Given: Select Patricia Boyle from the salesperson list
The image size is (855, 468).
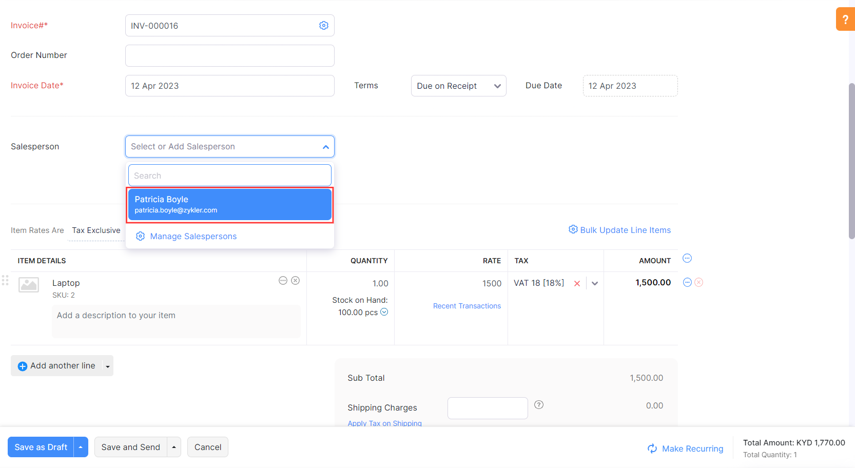Looking at the screenshot, I should [x=229, y=204].
